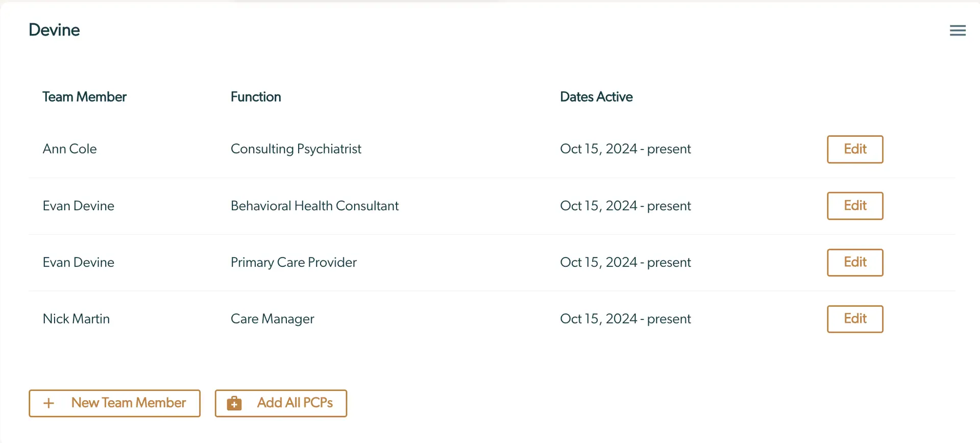Click Oct 15 dates for Ann Cole
980x443 pixels.
click(x=625, y=149)
